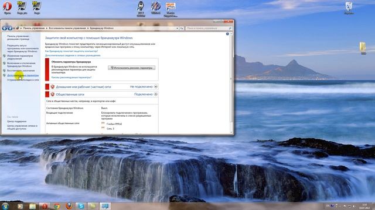The width and height of the screenshot is (375, 210).
Task: Open the Windows Start menu
Action: pyautogui.click(x=5, y=206)
